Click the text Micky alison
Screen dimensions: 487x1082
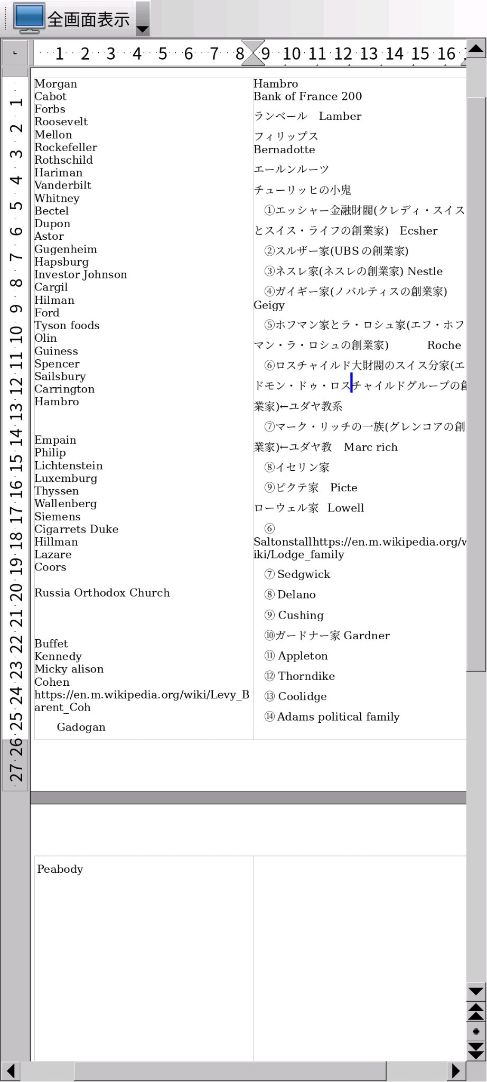[x=69, y=669]
